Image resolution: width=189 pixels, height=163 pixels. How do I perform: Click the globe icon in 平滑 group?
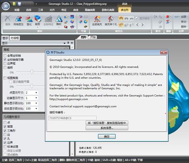86,22
